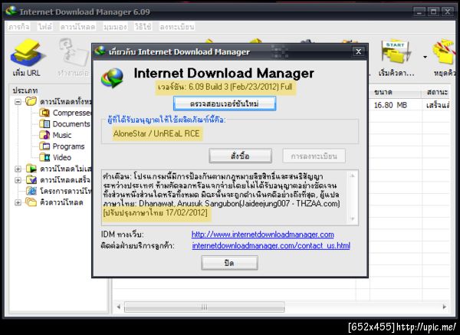Expand the unfinished downloads tree node

[x=18, y=169]
